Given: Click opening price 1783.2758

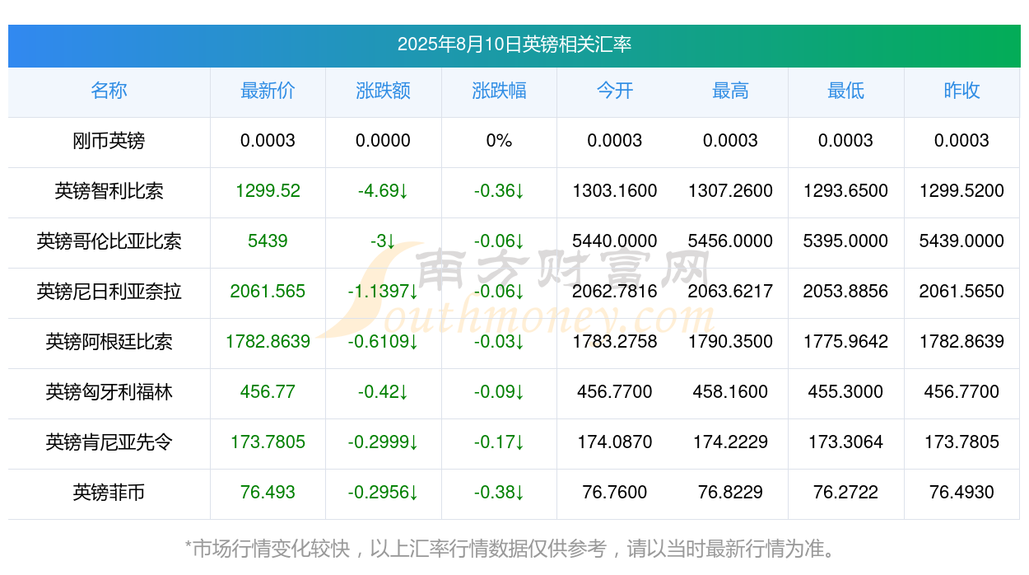Looking at the screenshot, I should pyautogui.click(x=615, y=342).
